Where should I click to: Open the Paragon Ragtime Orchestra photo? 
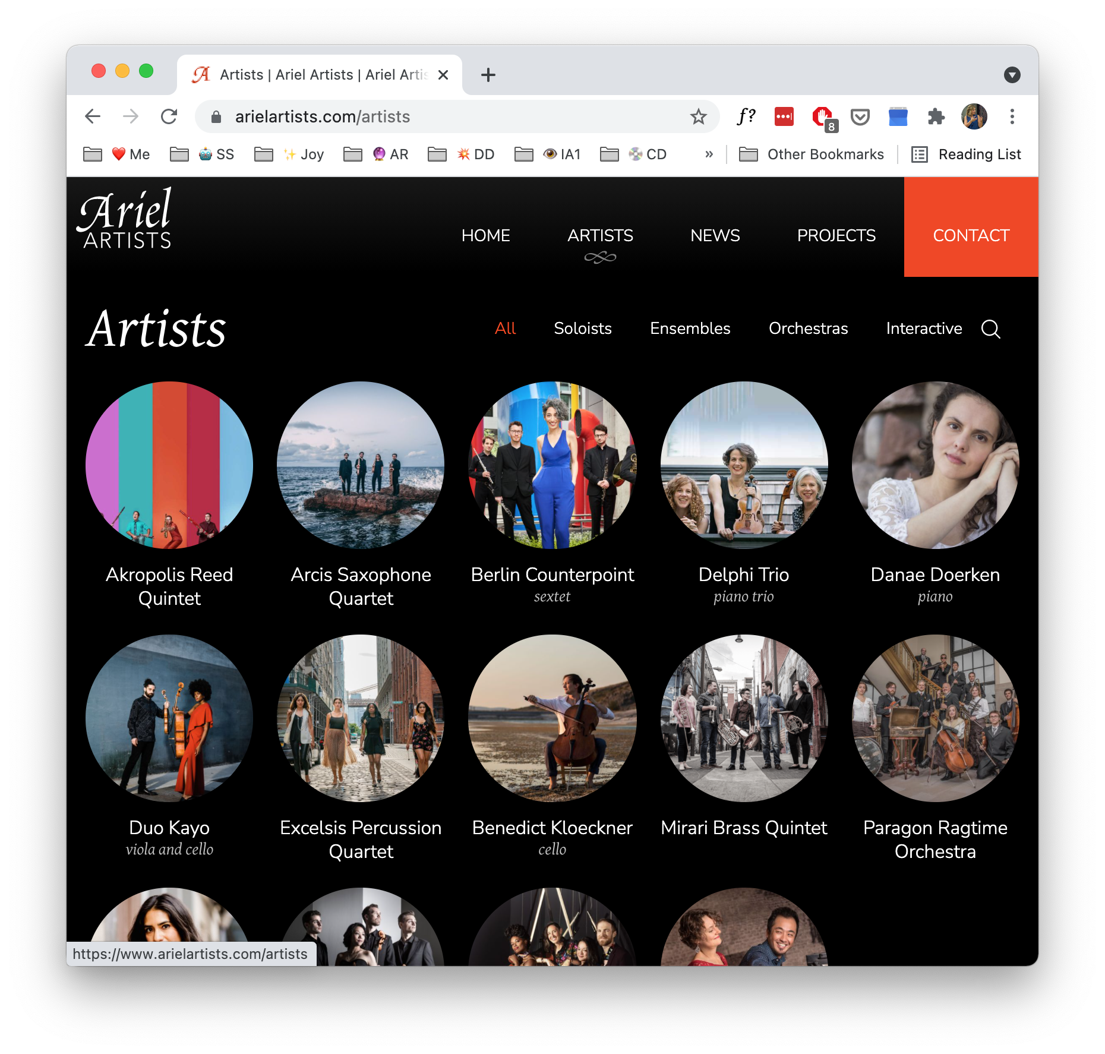click(x=936, y=718)
